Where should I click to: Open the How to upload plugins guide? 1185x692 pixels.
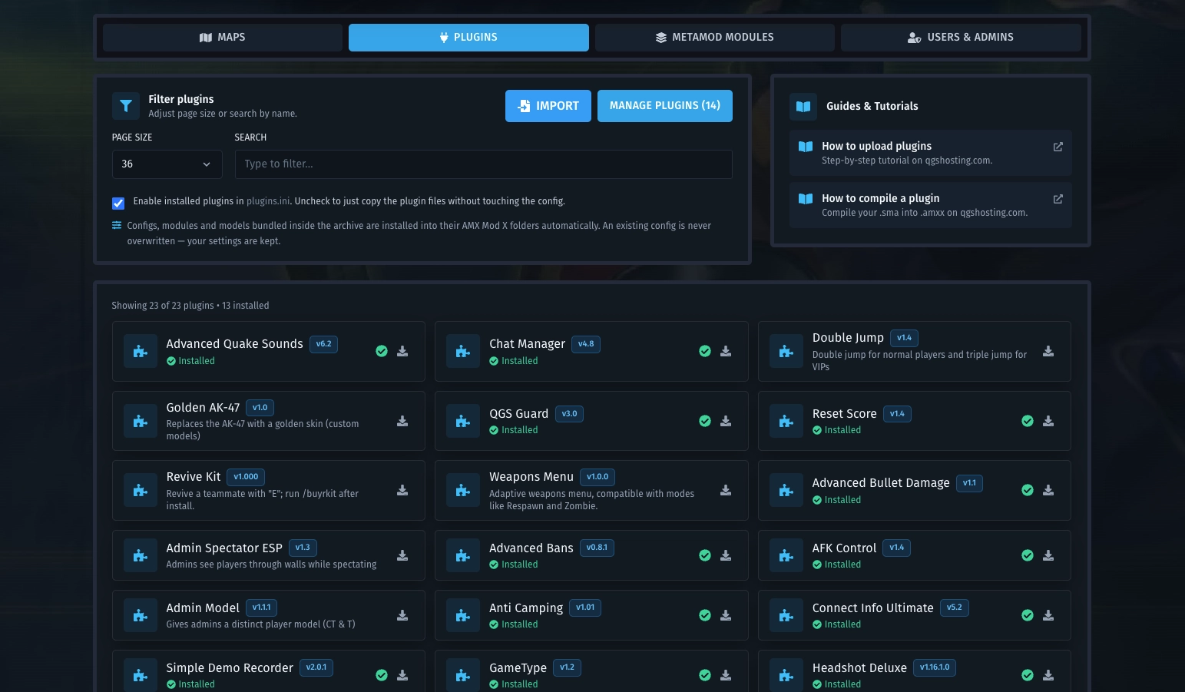tap(931, 153)
